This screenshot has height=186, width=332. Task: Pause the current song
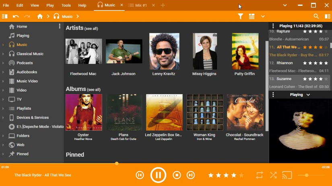click(158, 175)
